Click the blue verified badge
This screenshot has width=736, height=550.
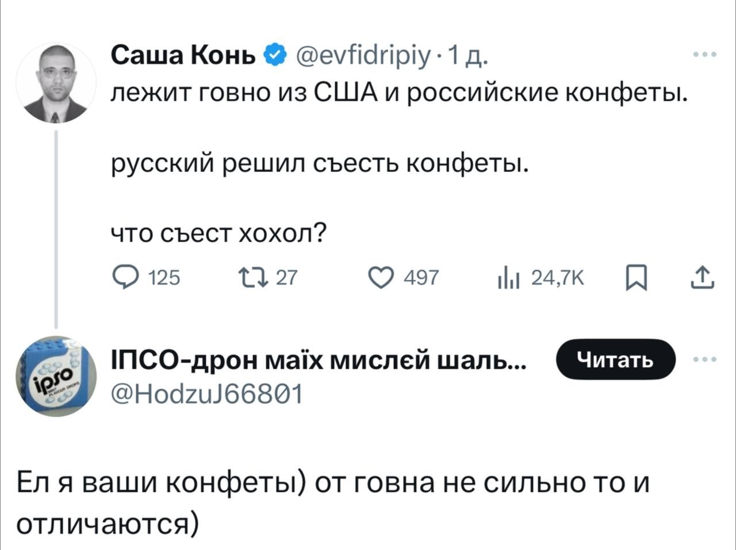point(274,55)
